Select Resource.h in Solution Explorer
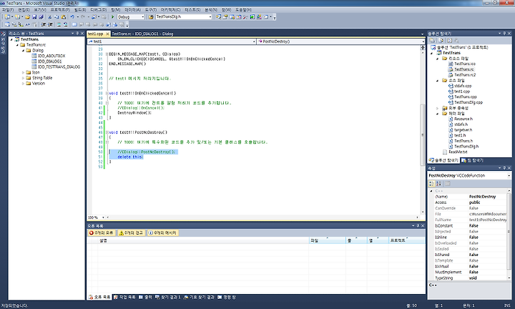Image resolution: width=515 pixels, height=309 pixels. coord(463,119)
